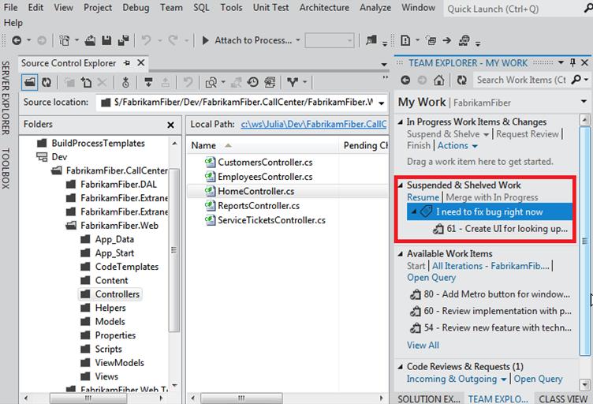The image size is (593, 404).
Task: Click the shelveset tag icon for suspended work
Action: tap(426, 211)
